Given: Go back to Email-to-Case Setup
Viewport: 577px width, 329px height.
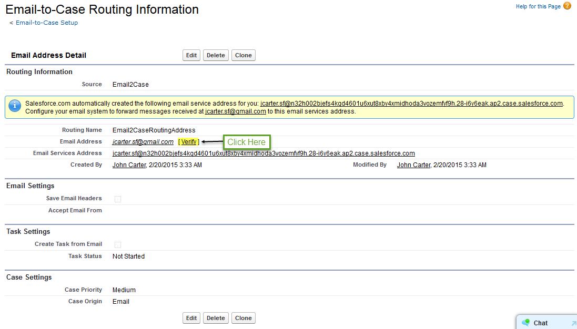Looking at the screenshot, I should click(x=46, y=23).
